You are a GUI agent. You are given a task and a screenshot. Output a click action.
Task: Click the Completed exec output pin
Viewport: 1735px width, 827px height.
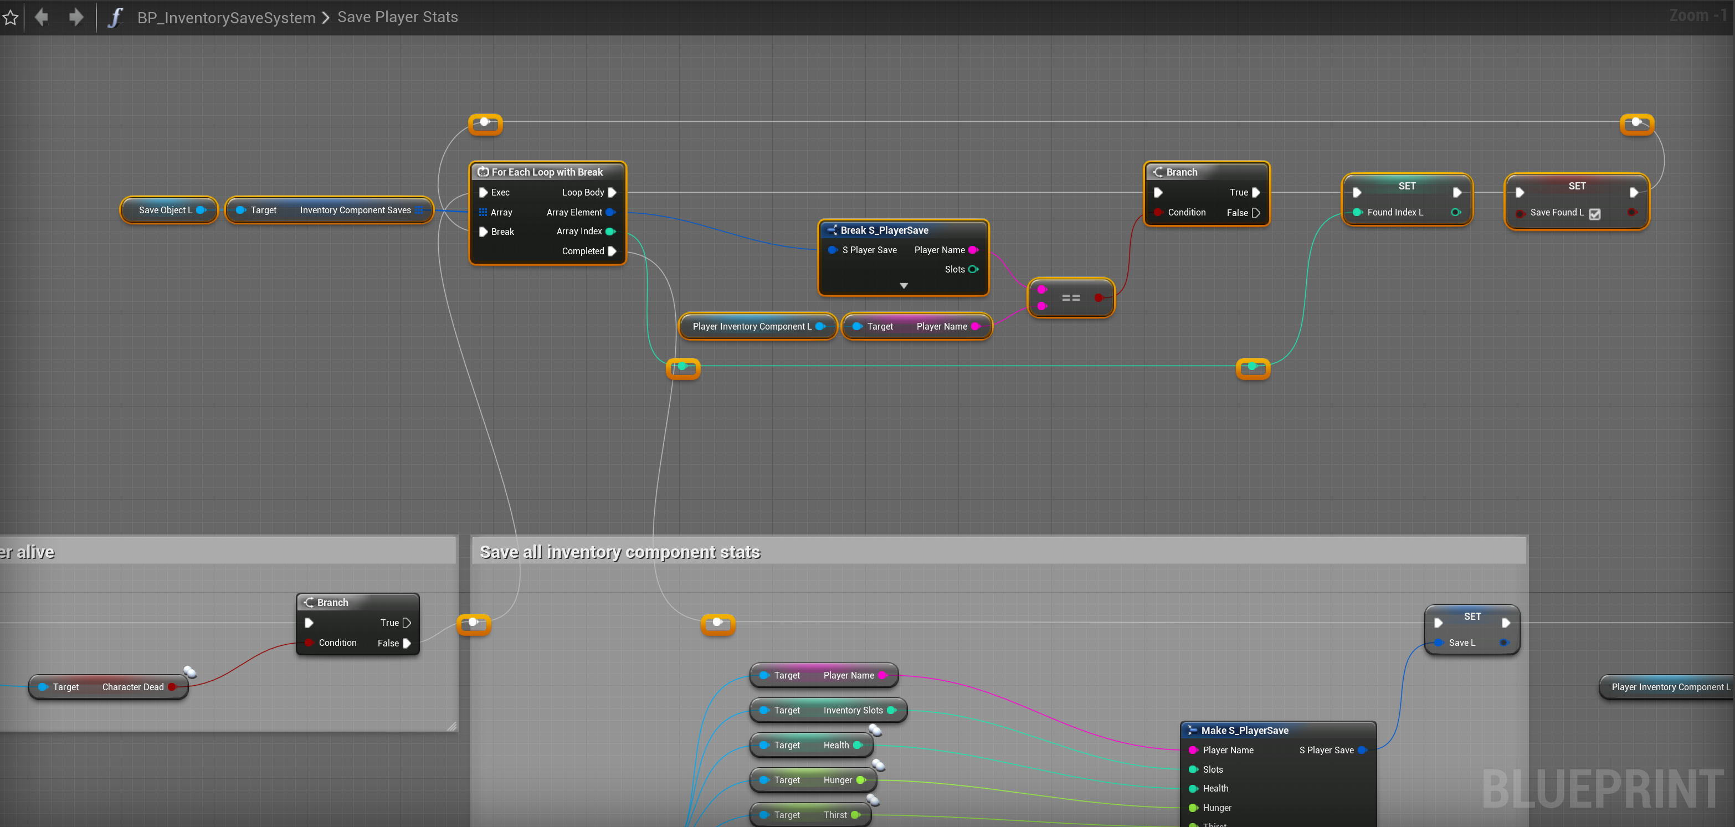pos(612,251)
